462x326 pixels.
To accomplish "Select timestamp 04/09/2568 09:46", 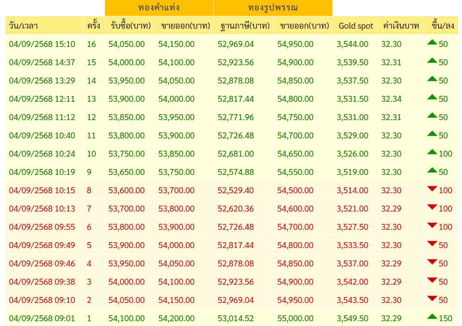I will tap(42, 263).
